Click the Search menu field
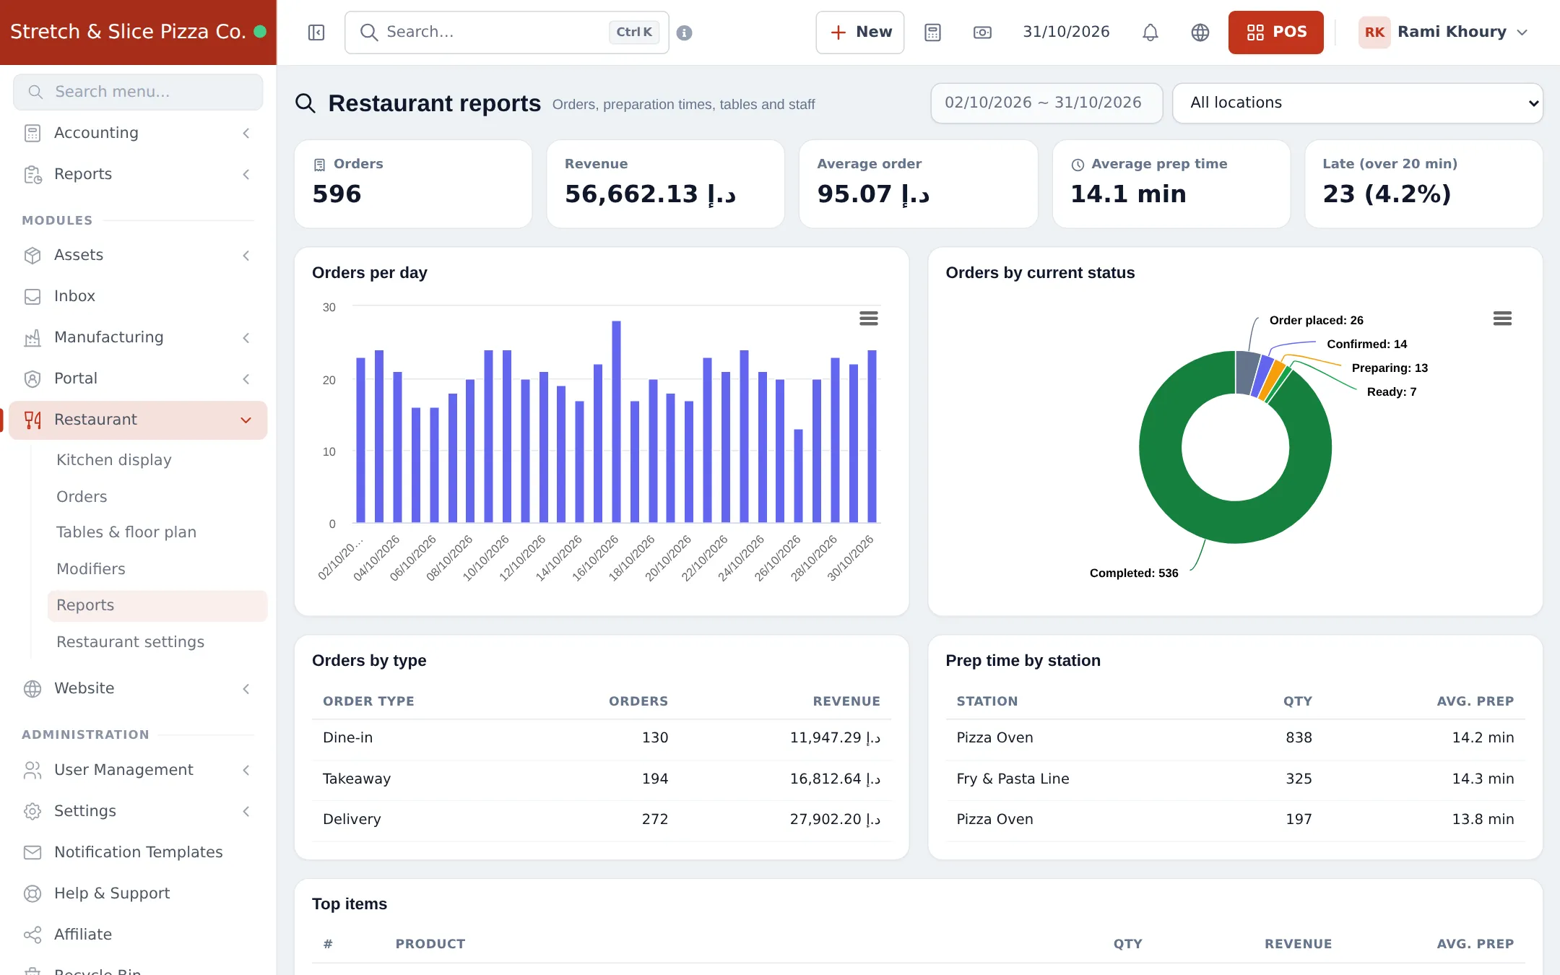 click(138, 92)
